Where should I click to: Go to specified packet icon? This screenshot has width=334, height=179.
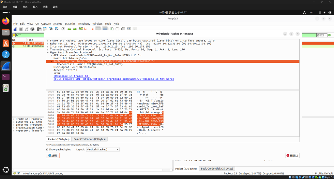(81, 29)
